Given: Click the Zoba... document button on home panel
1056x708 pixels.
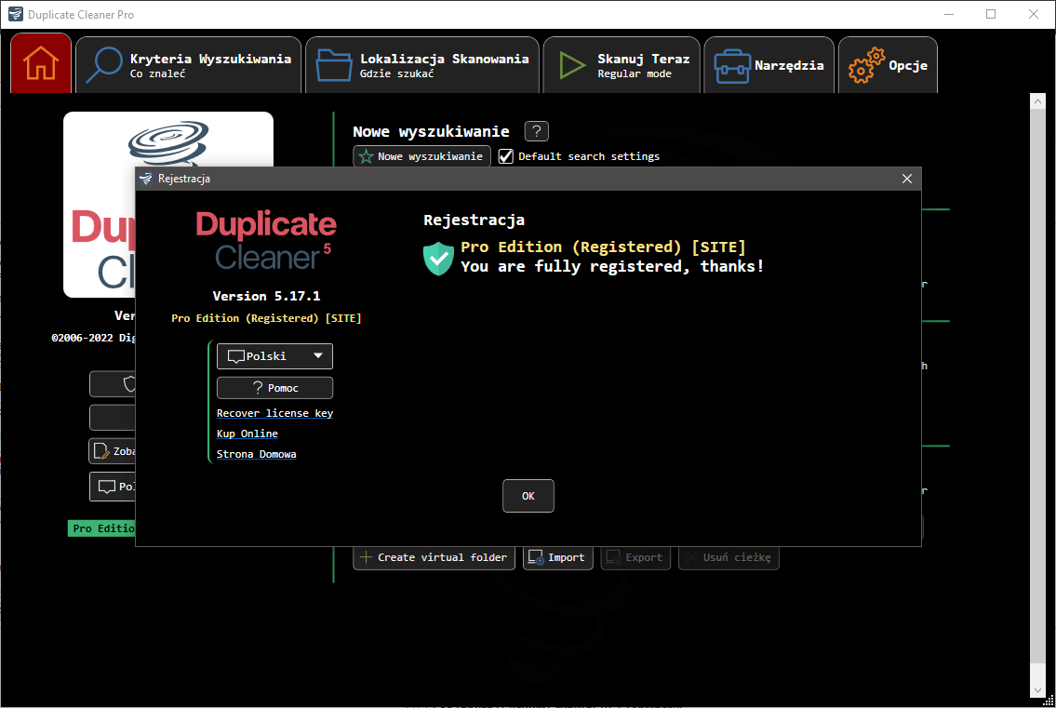Looking at the screenshot, I should [x=112, y=451].
